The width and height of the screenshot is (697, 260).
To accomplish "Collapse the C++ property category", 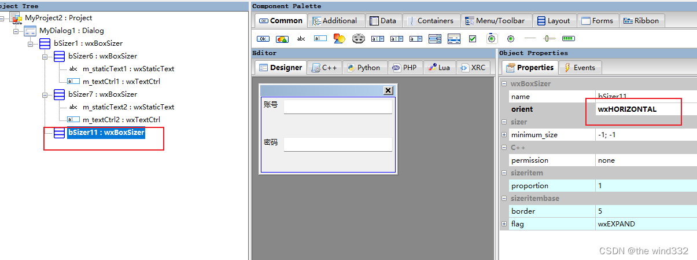I will pyautogui.click(x=504, y=147).
